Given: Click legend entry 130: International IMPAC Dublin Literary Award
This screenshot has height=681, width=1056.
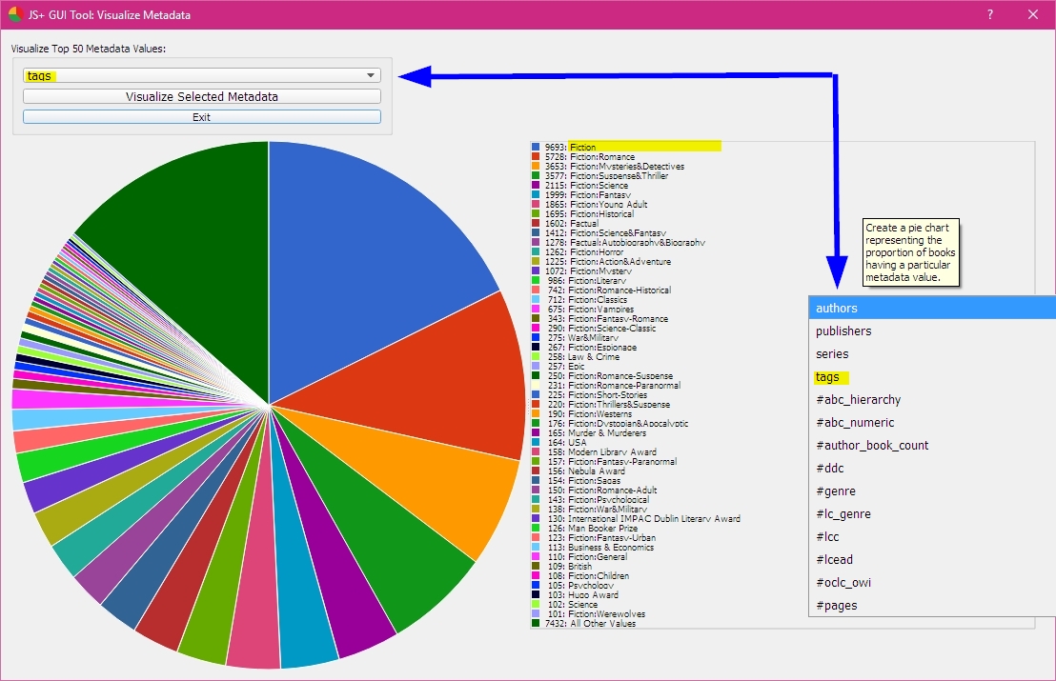Looking at the screenshot, I should pos(644,518).
